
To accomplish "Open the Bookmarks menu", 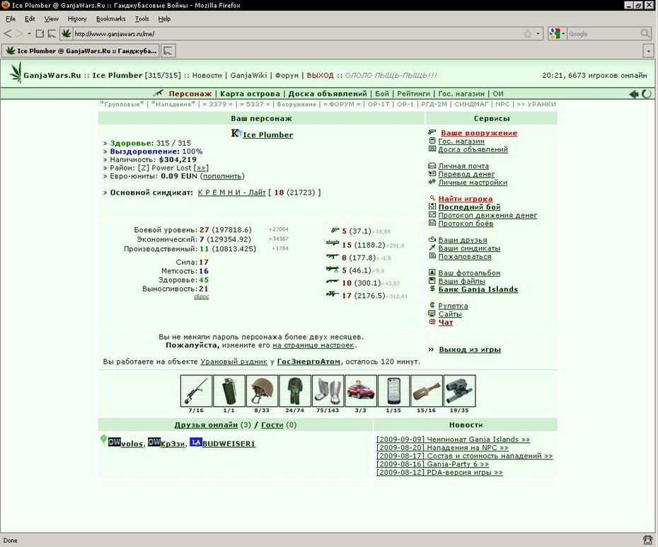I will coord(111,19).
